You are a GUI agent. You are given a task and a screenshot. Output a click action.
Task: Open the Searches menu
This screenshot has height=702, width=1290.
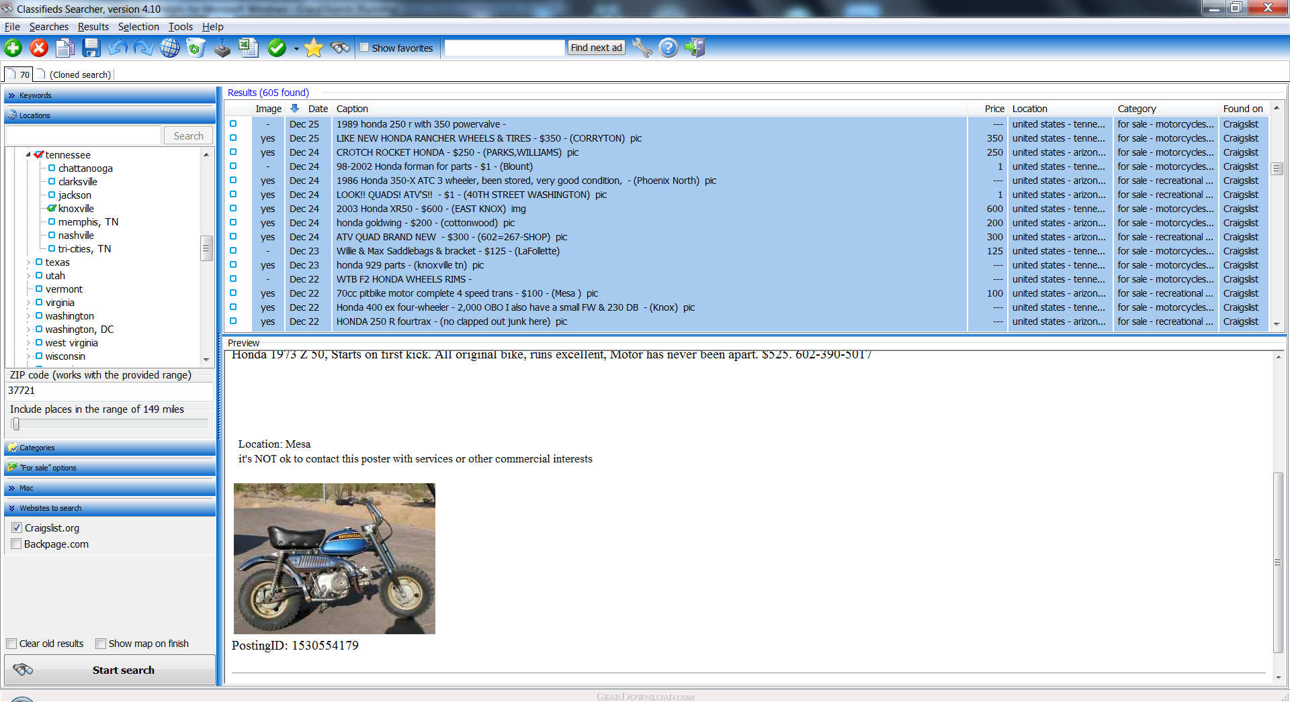coord(49,27)
